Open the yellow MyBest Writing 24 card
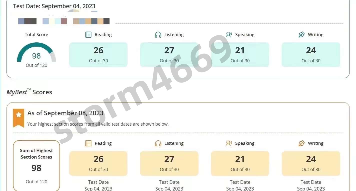This screenshot has width=356, height=191. pos(311,163)
